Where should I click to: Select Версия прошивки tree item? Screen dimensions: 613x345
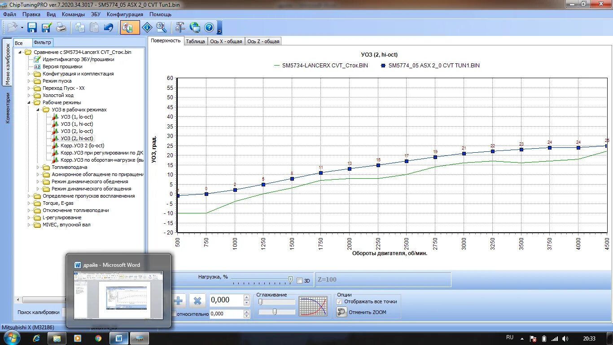click(62, 66)
